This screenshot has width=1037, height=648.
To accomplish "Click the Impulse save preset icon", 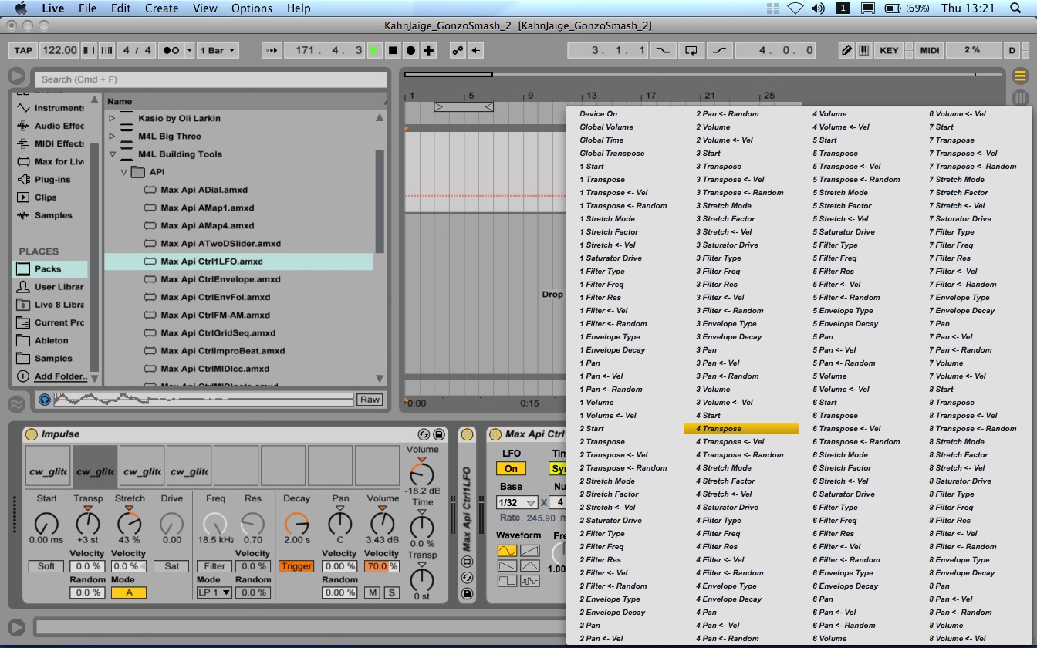I will tap(439, 434).
